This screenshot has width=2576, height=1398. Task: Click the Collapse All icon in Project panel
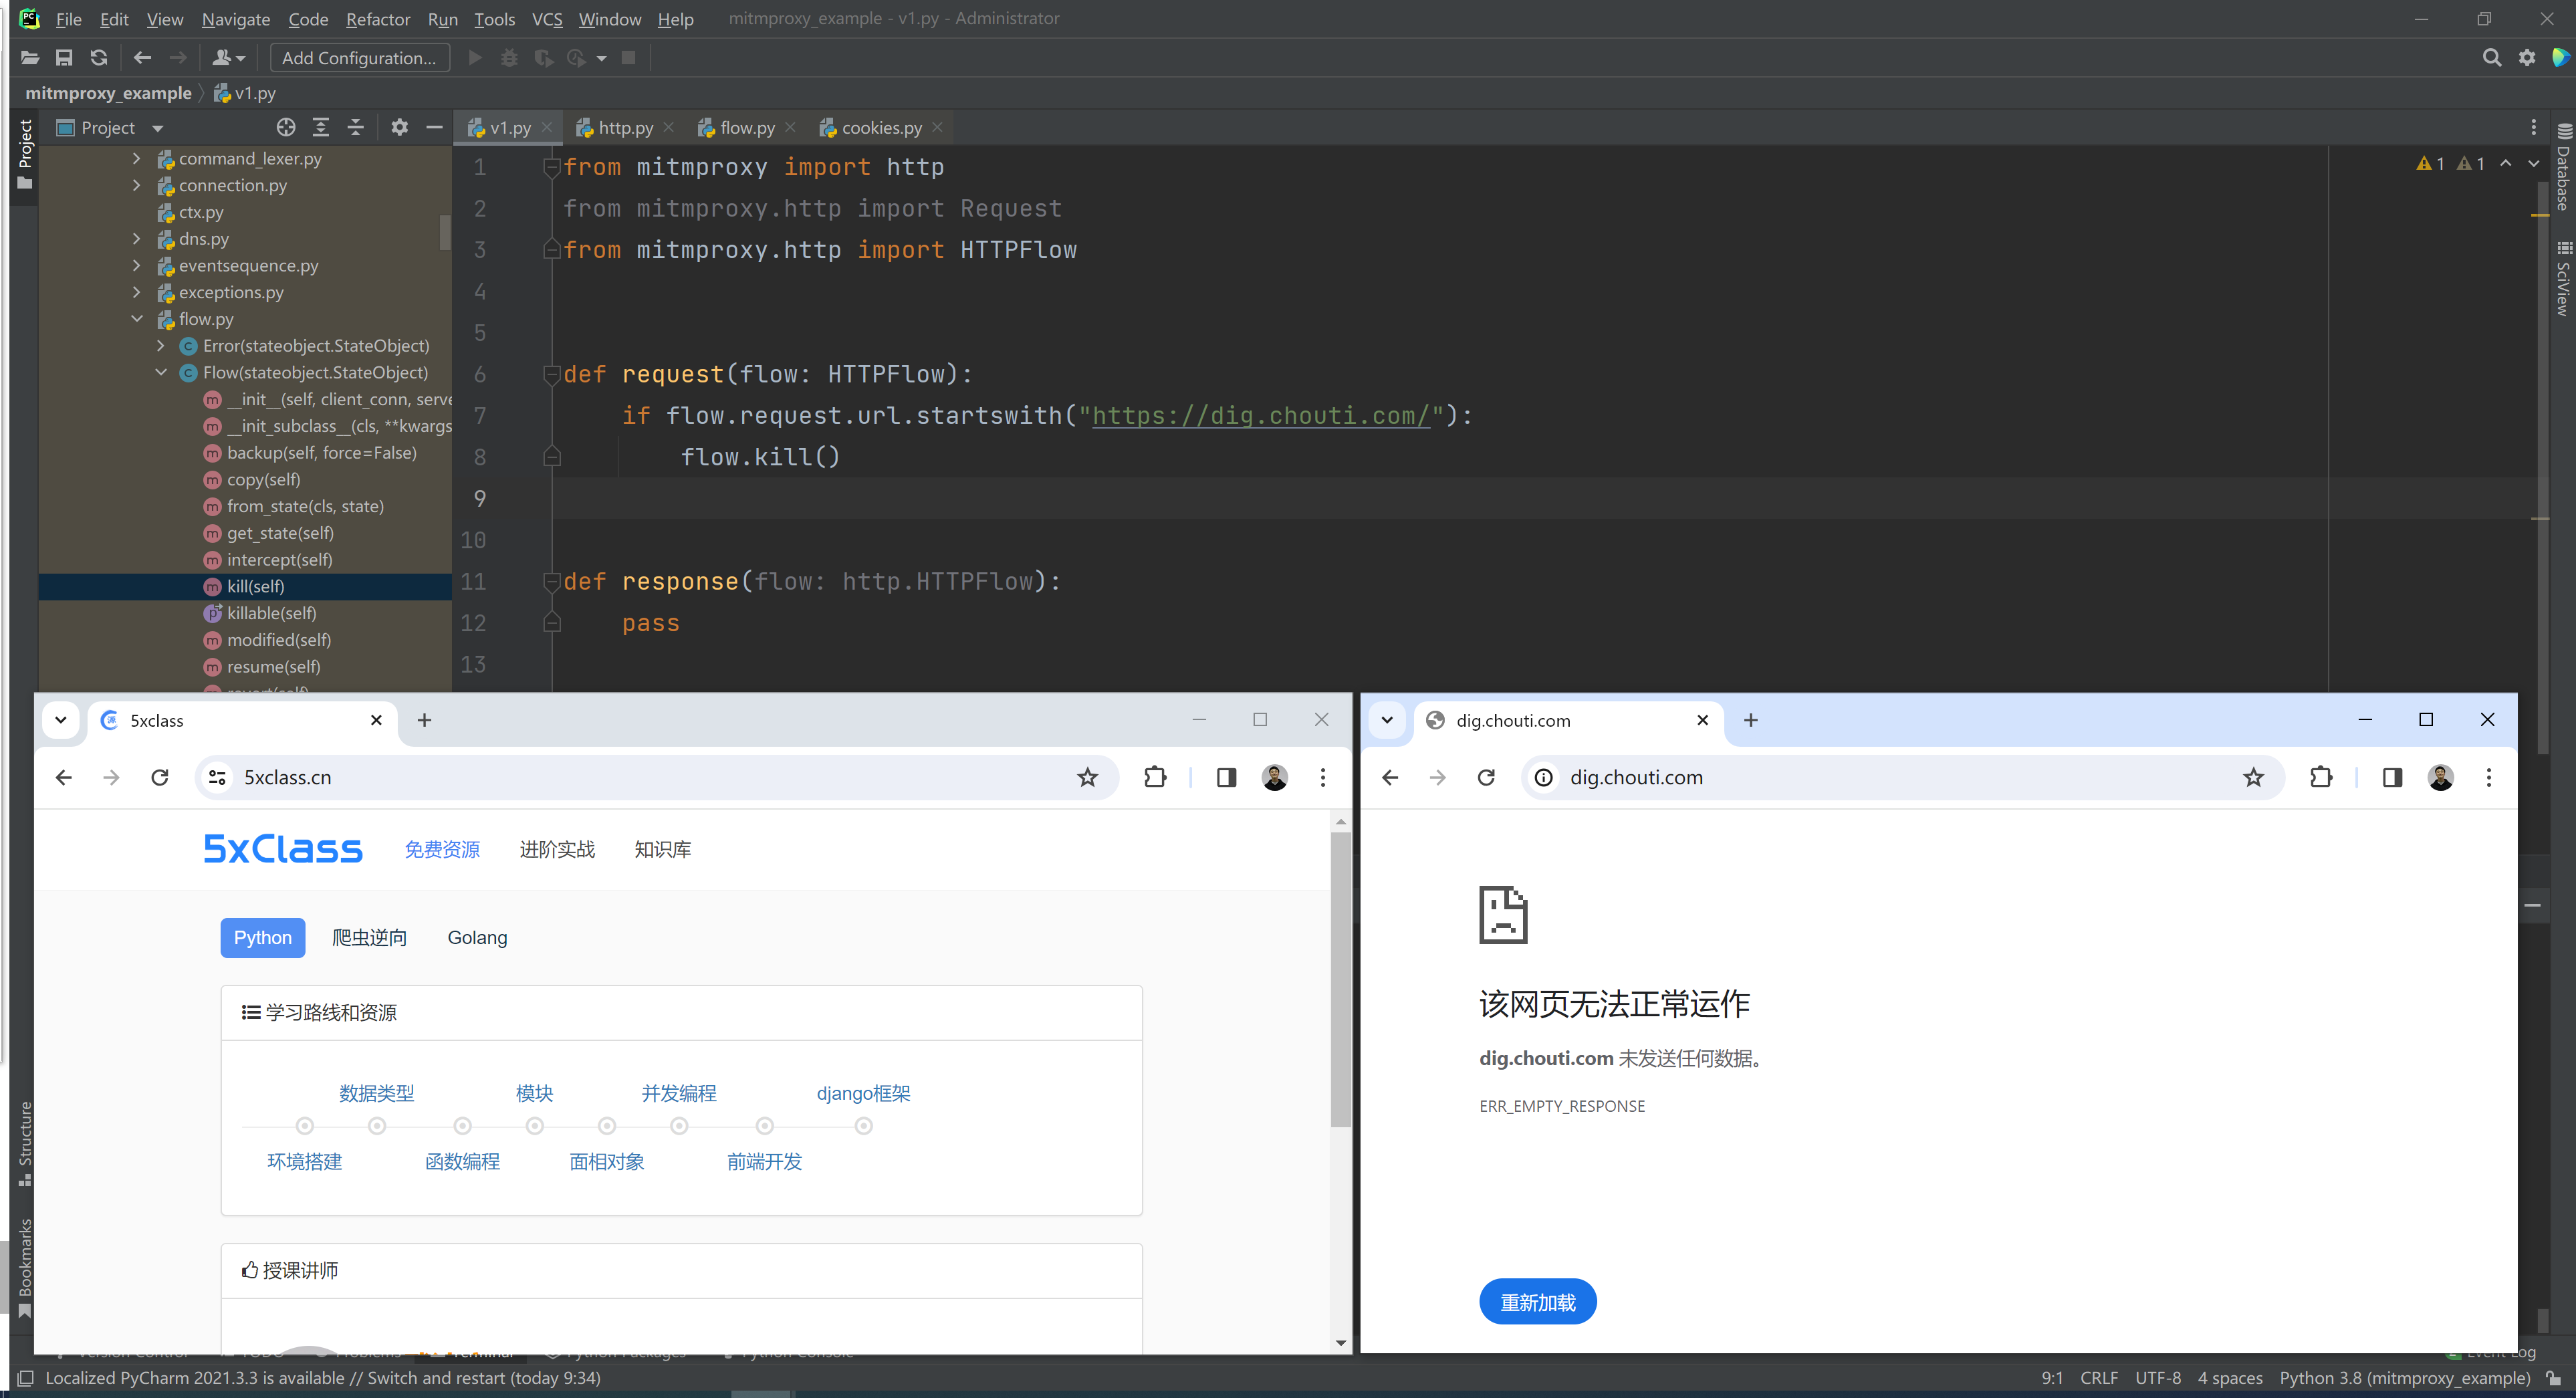click(x=355, y=127)
